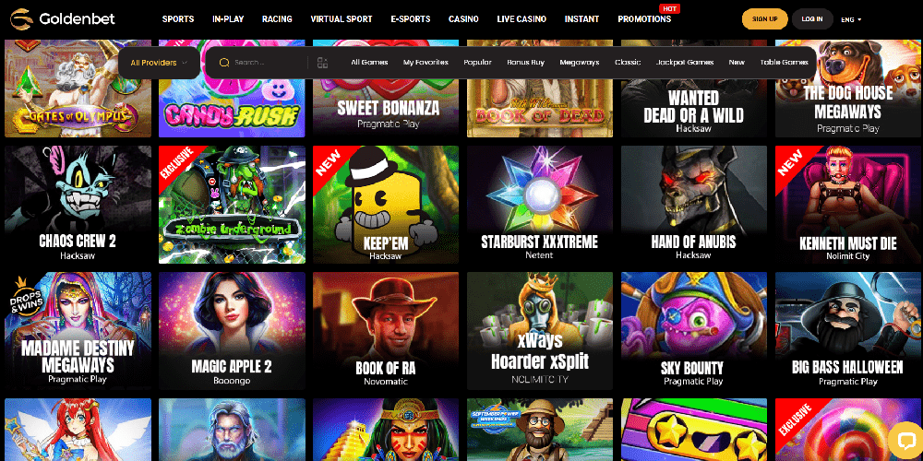The height and width of the screenshot is (461, 923).
Task: Select the Sky Bounty game thumbnail
Action: 694,330
